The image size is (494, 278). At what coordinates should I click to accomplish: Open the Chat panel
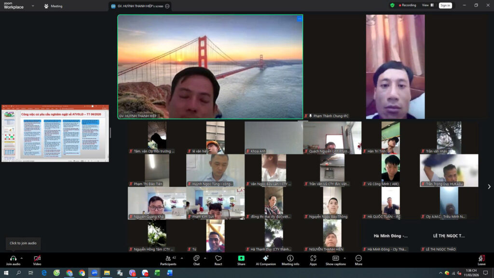[x=196, y=259]
